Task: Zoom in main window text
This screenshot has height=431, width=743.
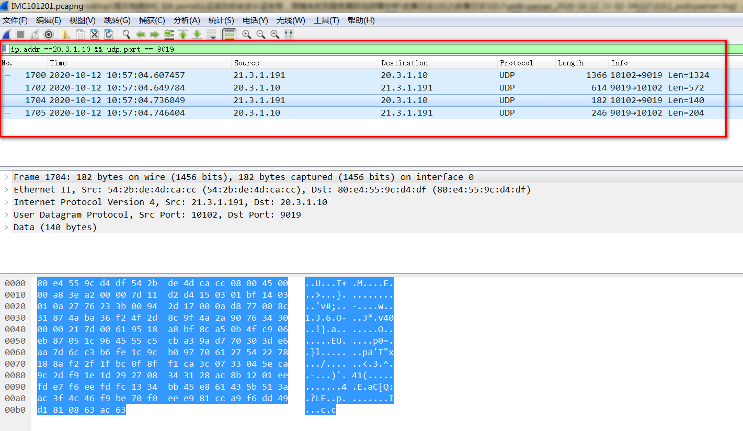Action: click(x=246, y=35)
